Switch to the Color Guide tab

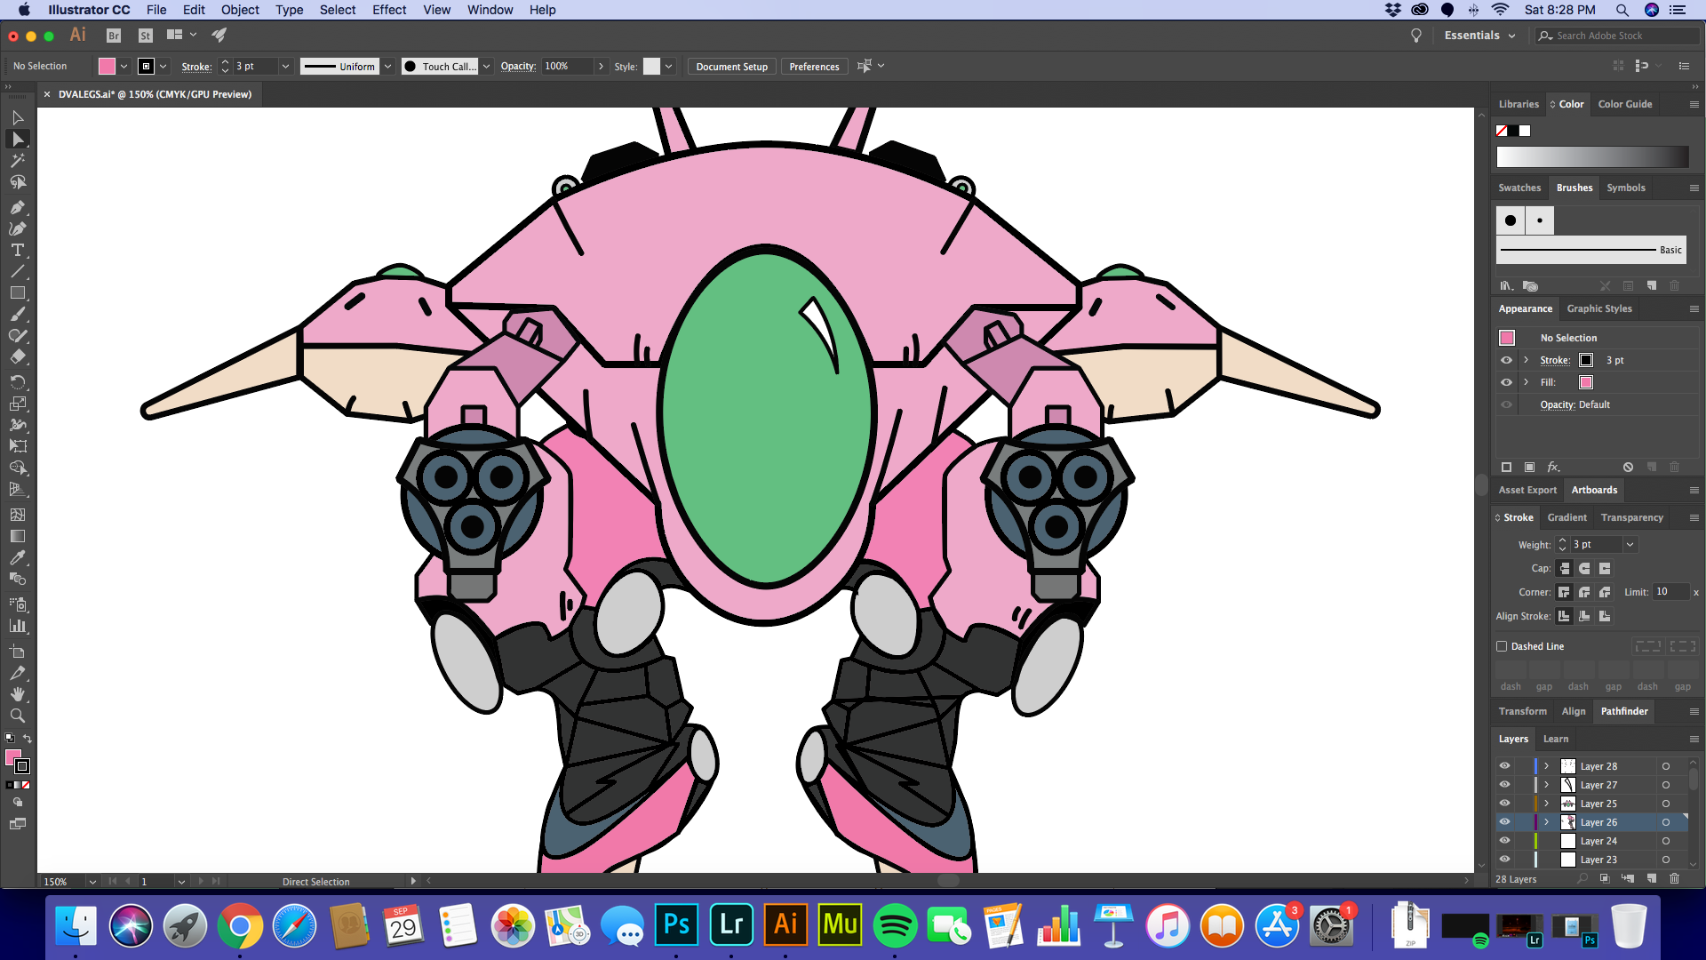coord(1625,104)
